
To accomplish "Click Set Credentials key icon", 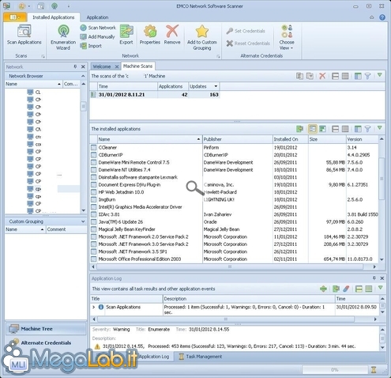I will [230, 31].
